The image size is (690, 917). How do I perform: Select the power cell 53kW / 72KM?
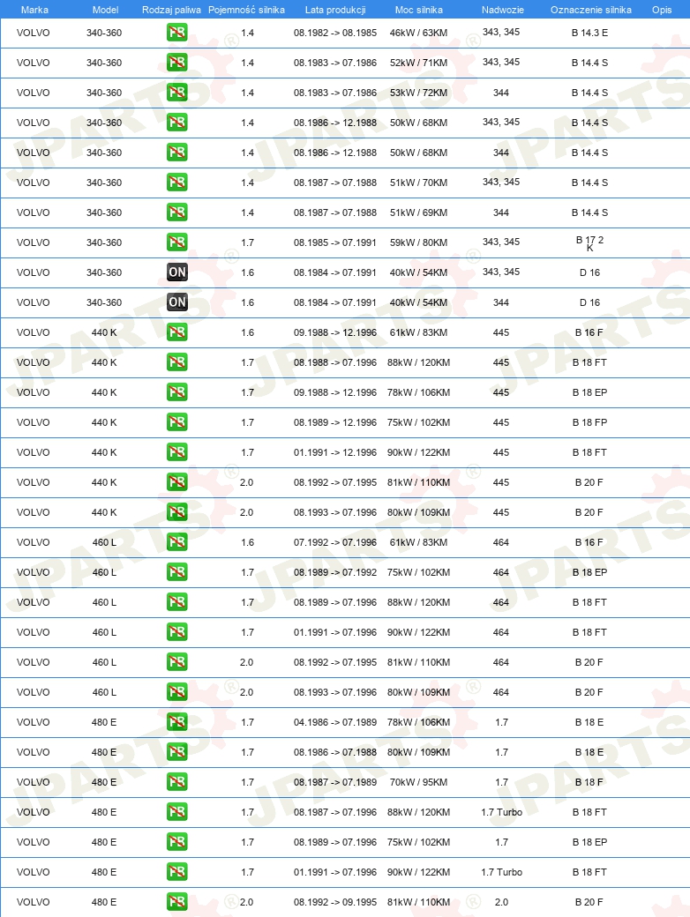coord(419,93)
